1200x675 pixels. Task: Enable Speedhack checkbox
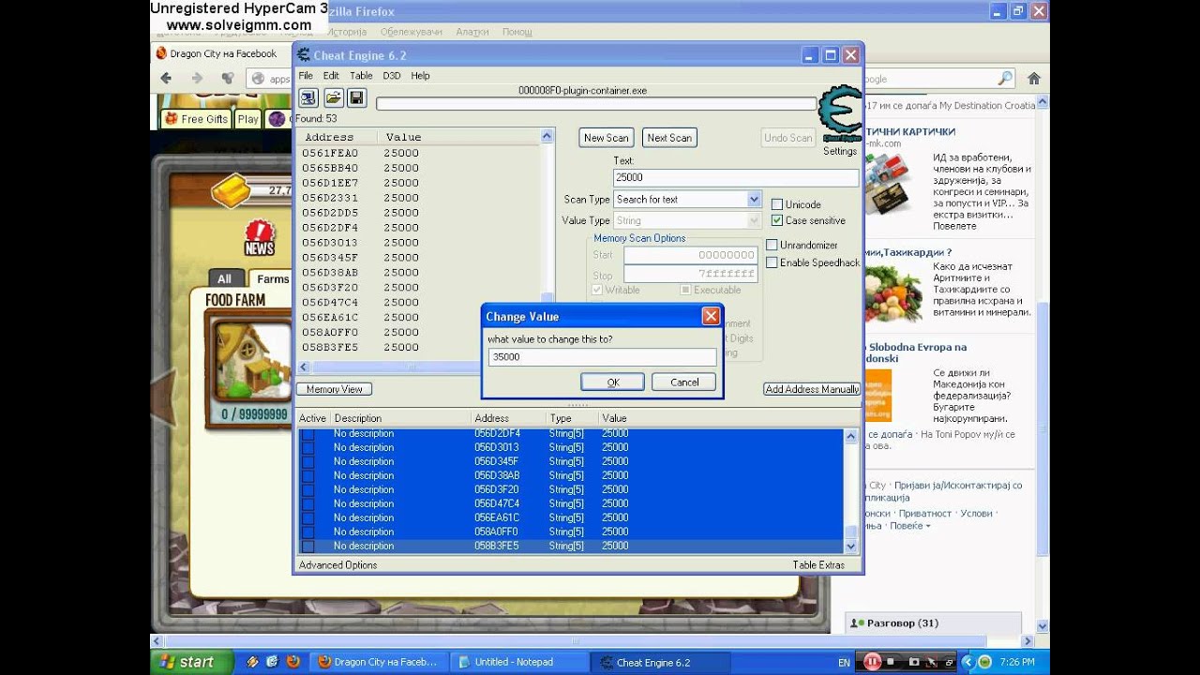pos(772,262)
